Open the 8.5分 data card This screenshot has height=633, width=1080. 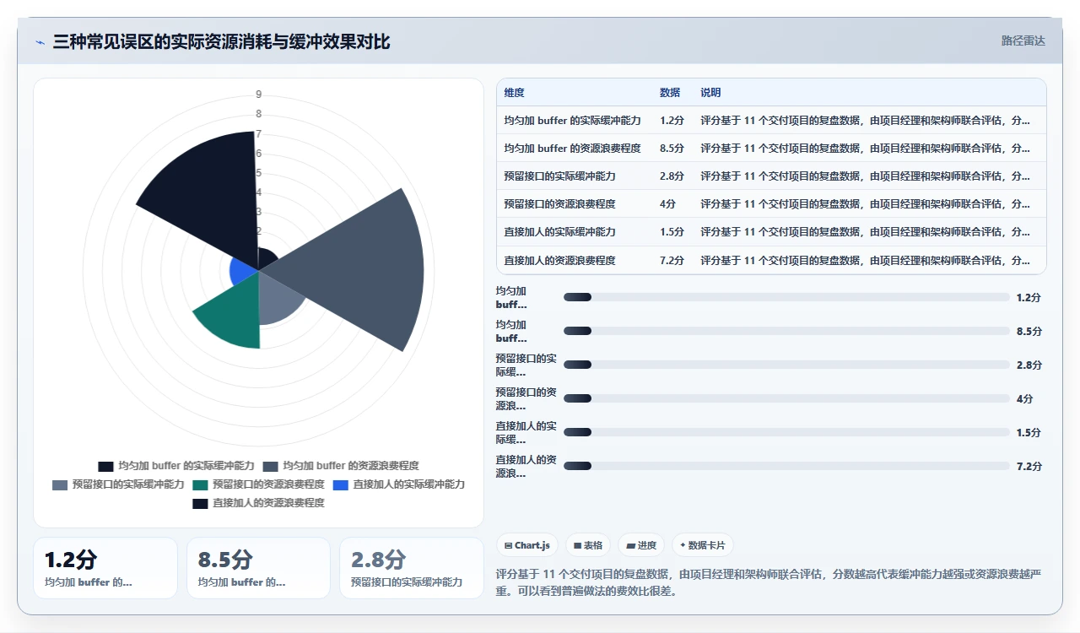(x=258, y=568)
